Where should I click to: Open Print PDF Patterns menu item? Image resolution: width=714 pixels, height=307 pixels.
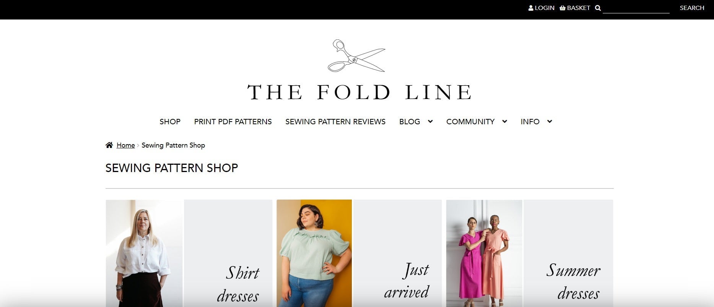point(233,122)
